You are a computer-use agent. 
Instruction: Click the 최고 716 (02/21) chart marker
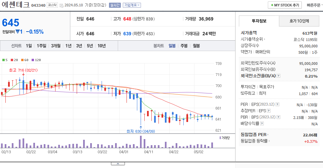(23, 70)
